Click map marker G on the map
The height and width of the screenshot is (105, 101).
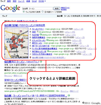(14, 38)
